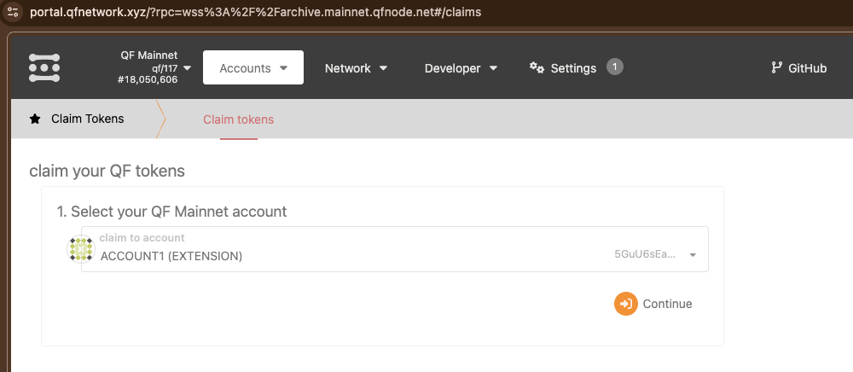This screenshot has height=372, width=853.
Task: Expand the Developer menu caret
Action: (x=494, y=68)
